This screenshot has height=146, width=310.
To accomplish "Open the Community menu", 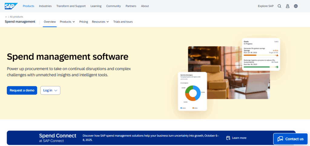I will click(x=114, y=6).
